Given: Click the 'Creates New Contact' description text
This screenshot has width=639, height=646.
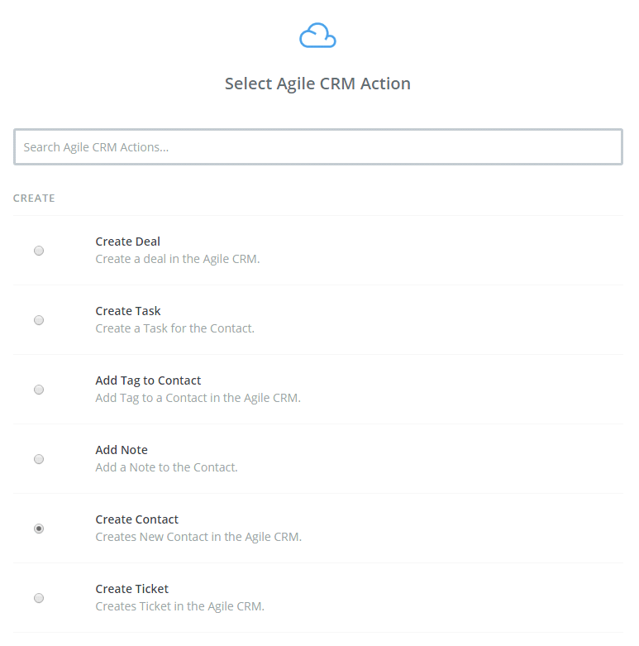Looking at the screenshot, I should (x=198, y=537).
